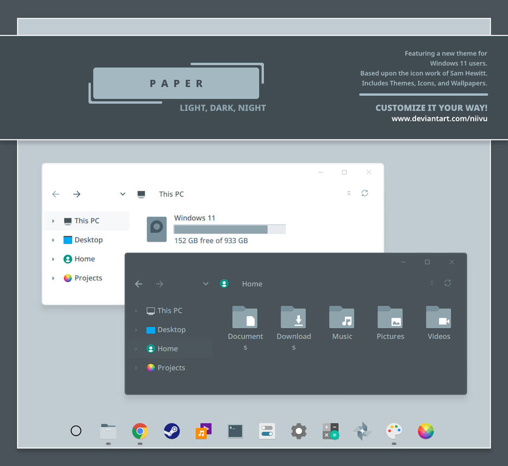This screenshot has height=466, width=508.
Task: Go back in the dark Home window
Action: (139, 284)
